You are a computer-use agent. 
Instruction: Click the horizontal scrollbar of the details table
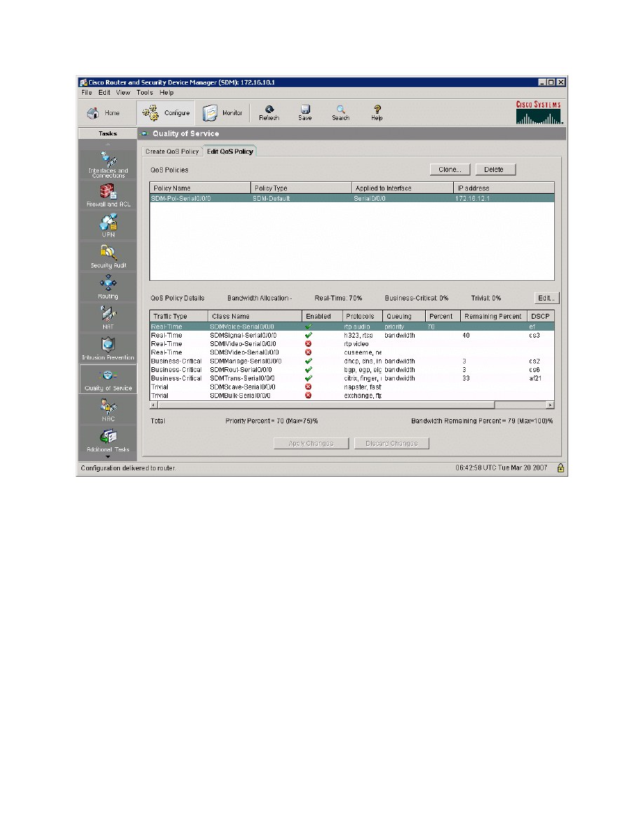[x=323, y=405]
